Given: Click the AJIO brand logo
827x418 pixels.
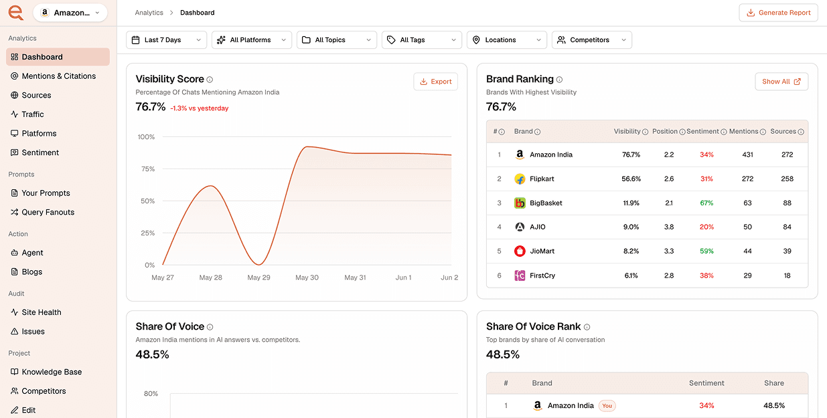Looking at the screenshot, I should 520,227.
